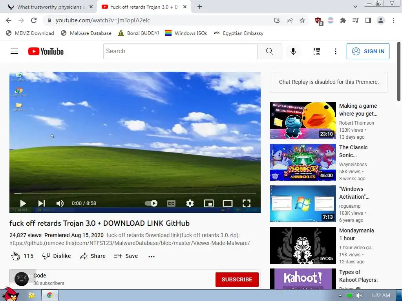This screenshot has height=301, width=402.
Task: Click the video progress bar
Action: (x=135, y=193)
